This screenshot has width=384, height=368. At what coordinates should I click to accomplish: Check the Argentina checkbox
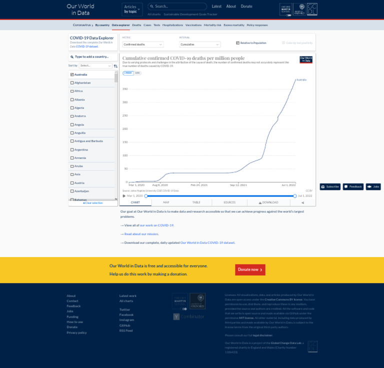[72, 149]
